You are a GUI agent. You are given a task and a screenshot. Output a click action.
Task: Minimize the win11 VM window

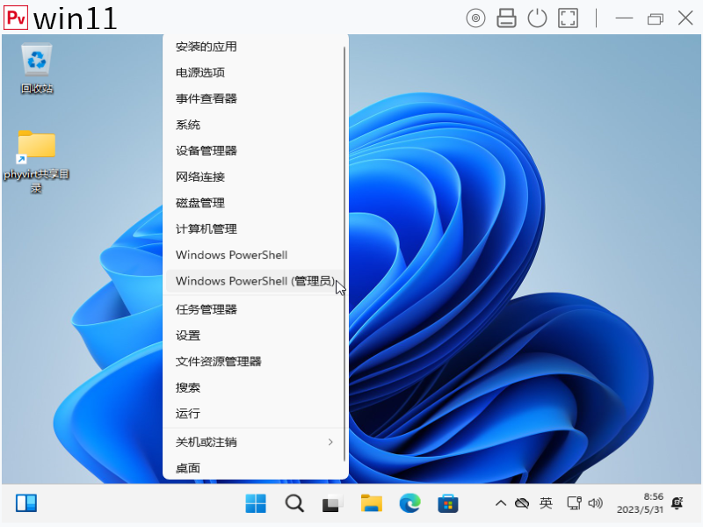(x=624, y=18)
